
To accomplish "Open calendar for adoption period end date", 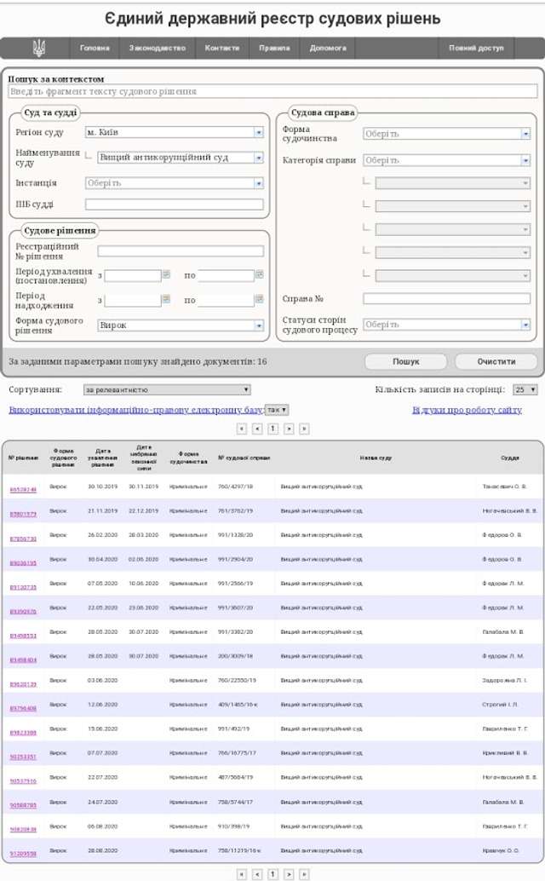I will point(260,275).
